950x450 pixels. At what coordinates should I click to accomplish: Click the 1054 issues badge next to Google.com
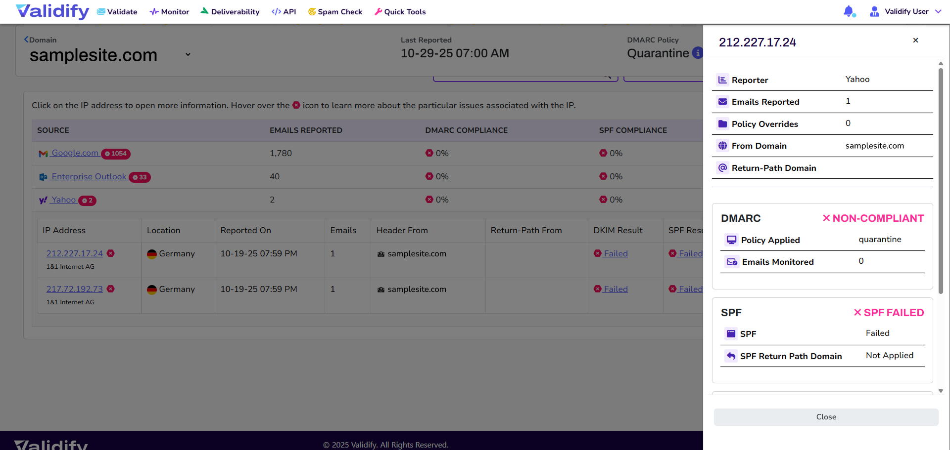pyautogui.click(x=116, y=154)
